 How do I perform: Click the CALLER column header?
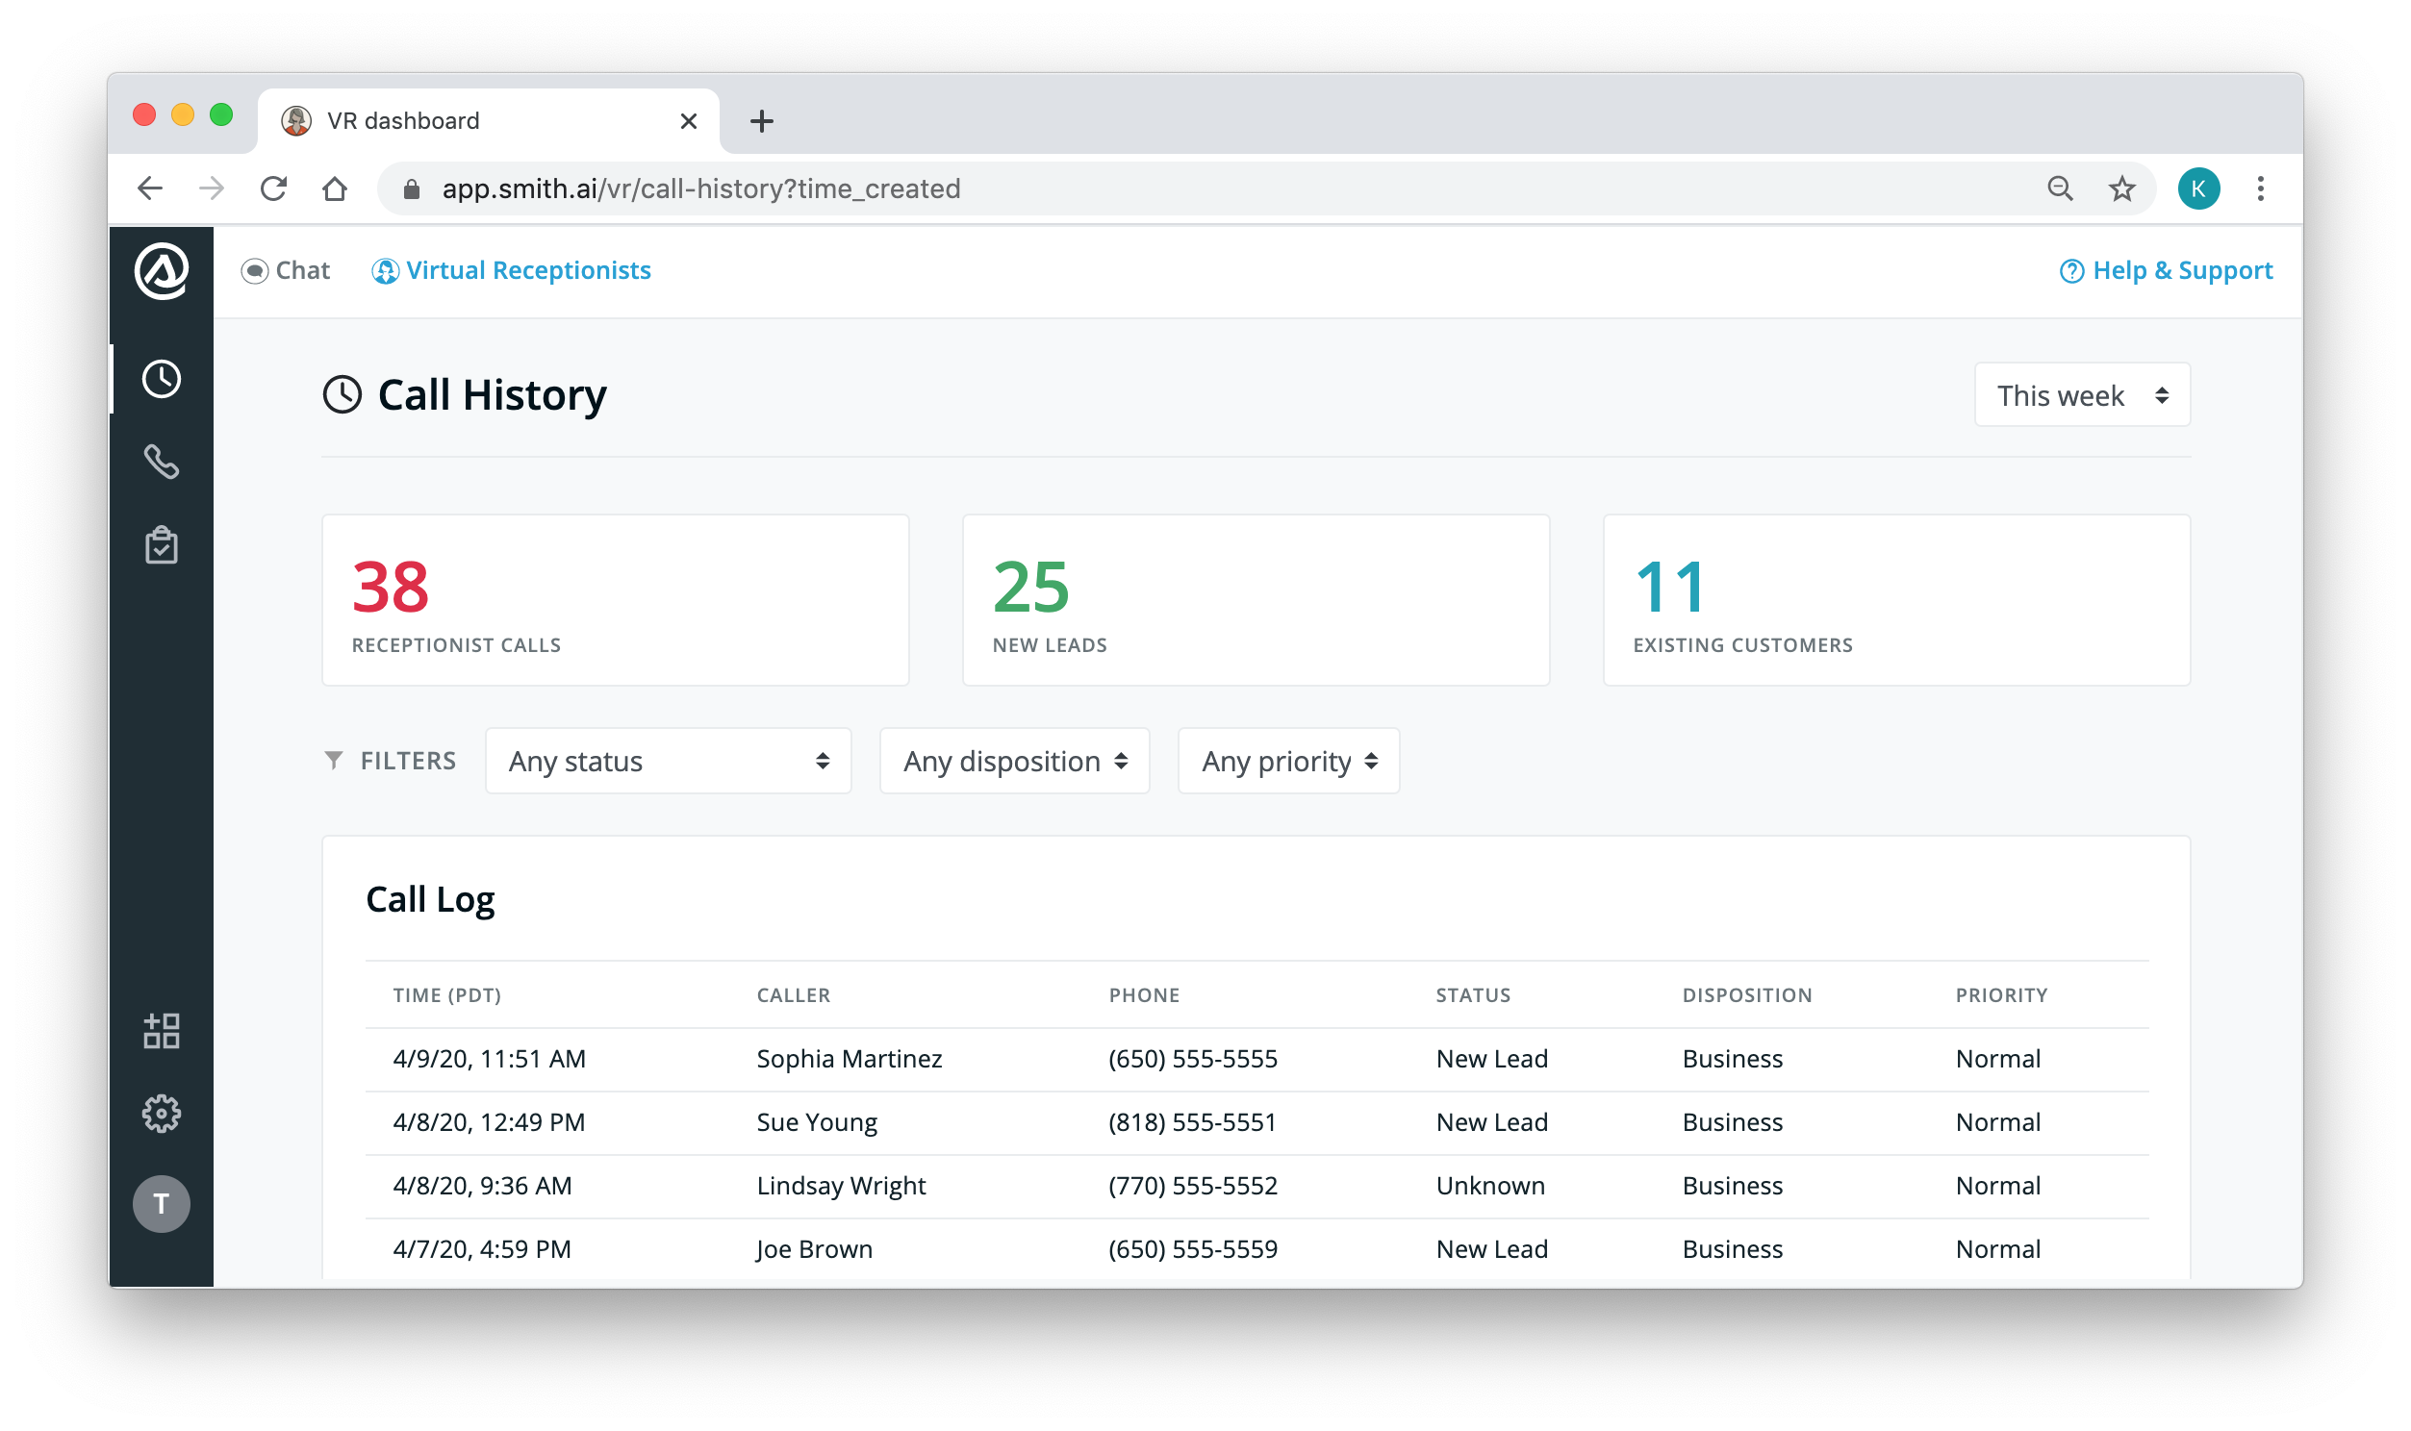click(x=794, y=995)
